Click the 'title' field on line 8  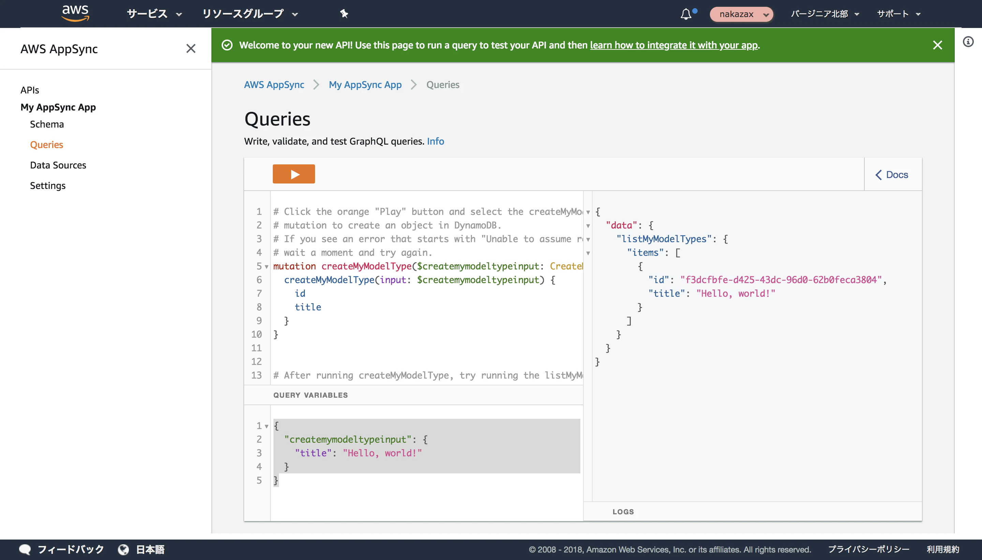click(308, 307)
